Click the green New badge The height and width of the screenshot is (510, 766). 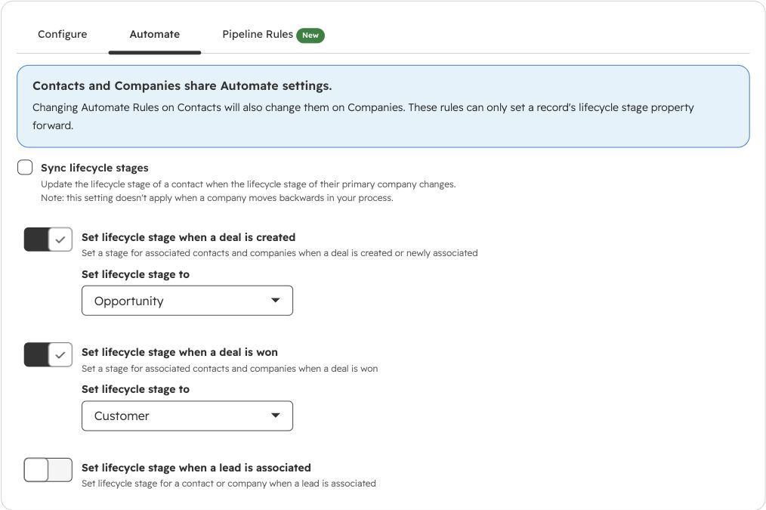click(x=310, y=36)
